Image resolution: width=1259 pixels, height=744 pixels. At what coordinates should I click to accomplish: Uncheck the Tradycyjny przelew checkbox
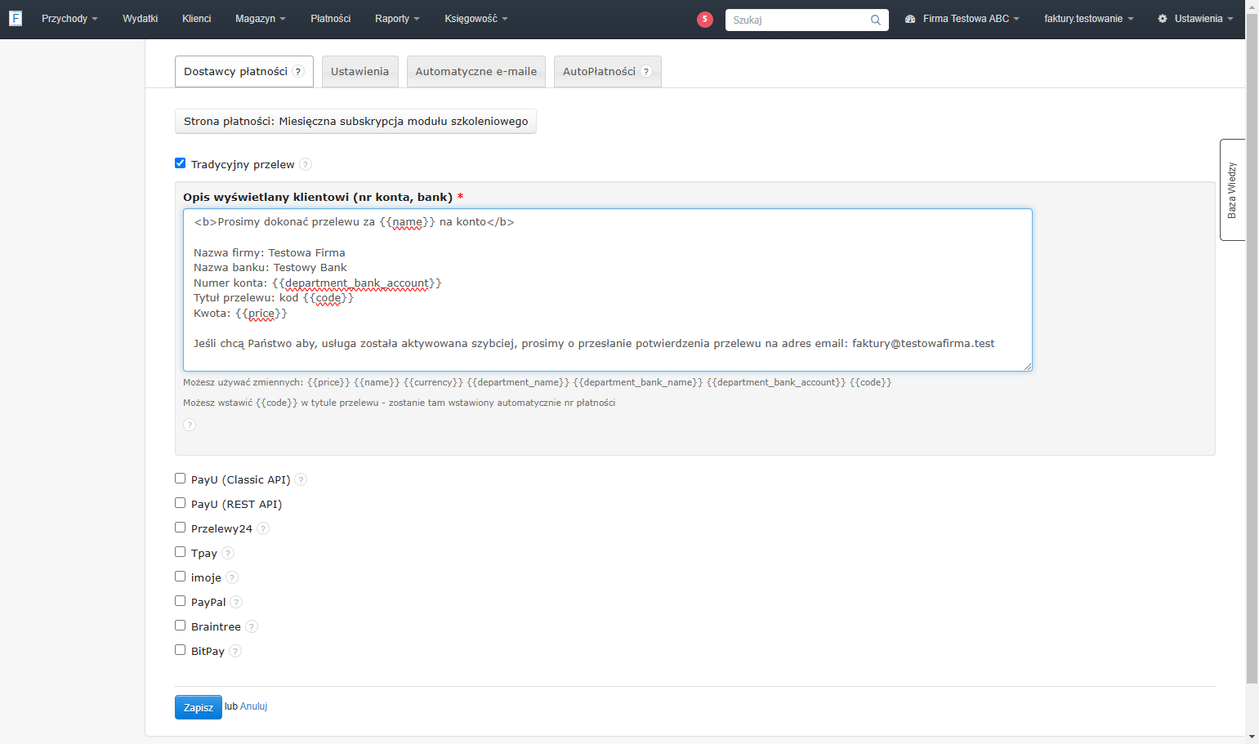tap(181, 163)
